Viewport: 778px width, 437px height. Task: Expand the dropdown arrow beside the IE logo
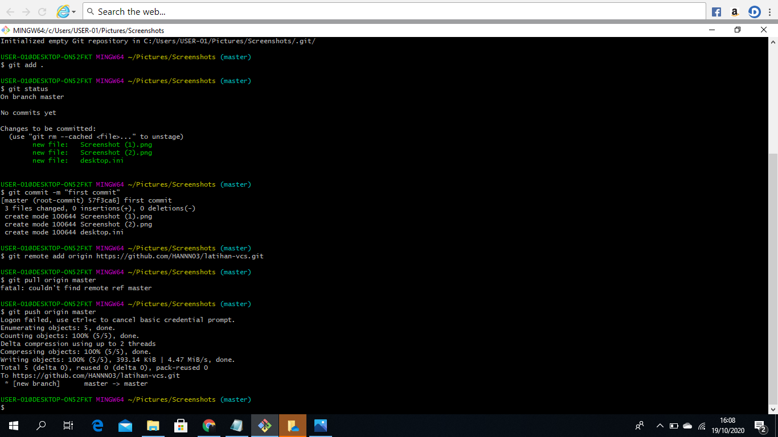click(74, 12)
